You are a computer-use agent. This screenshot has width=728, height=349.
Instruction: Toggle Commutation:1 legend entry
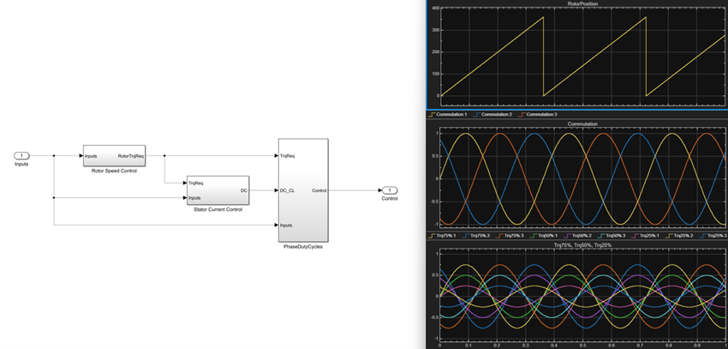[x=448, y=114]
